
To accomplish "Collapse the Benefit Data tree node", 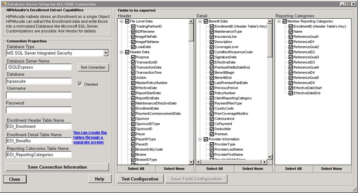I will [x=200, y=21].
